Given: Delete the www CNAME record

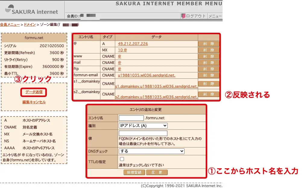Looking at the screenshot, I should pos(208,56).
